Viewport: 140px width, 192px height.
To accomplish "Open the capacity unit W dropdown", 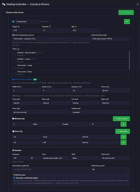I will click(x=35, y=158).
